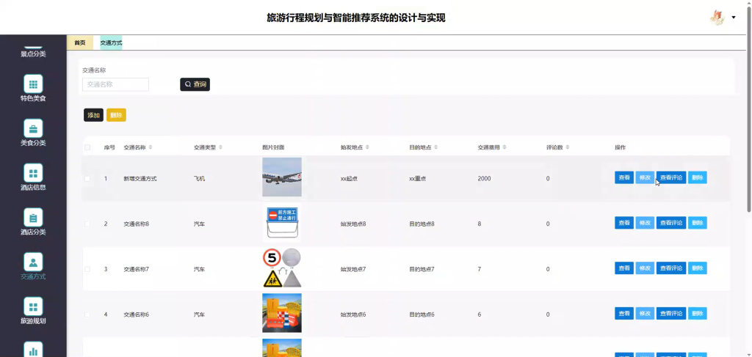Click the 始发地点7 cell
The image size is (752, 357).
pos(353,269)
